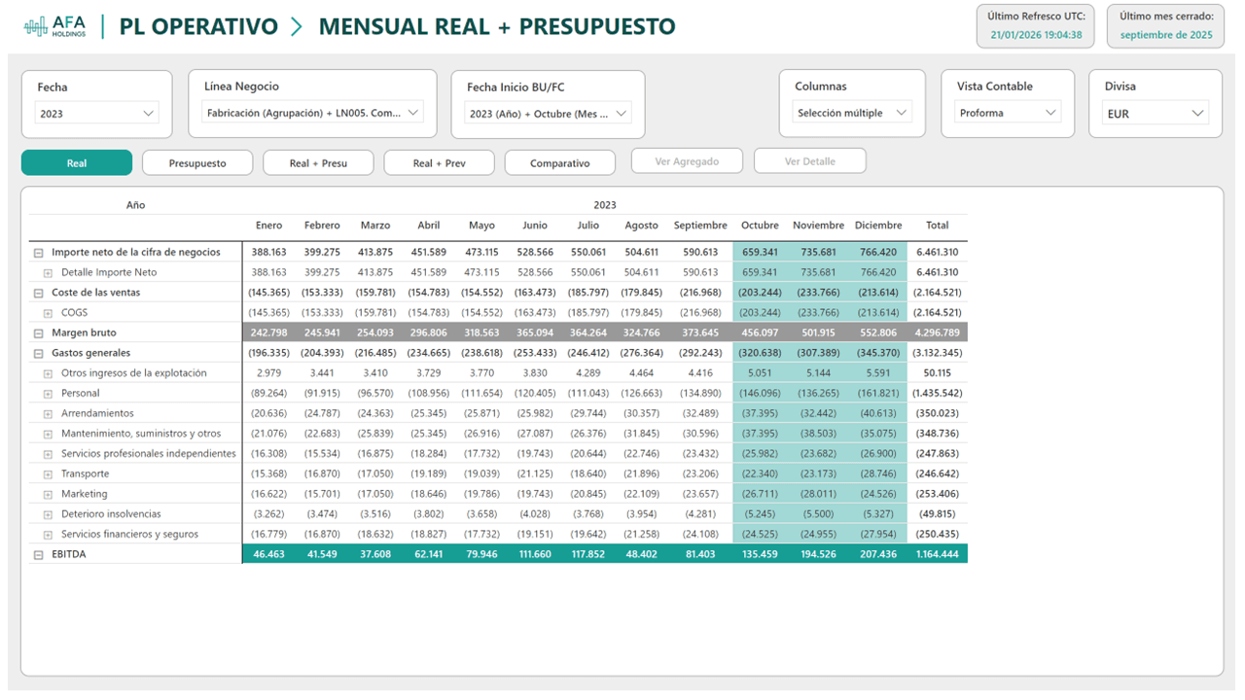Collapse the EBITDA row

(x=39, y=555)
